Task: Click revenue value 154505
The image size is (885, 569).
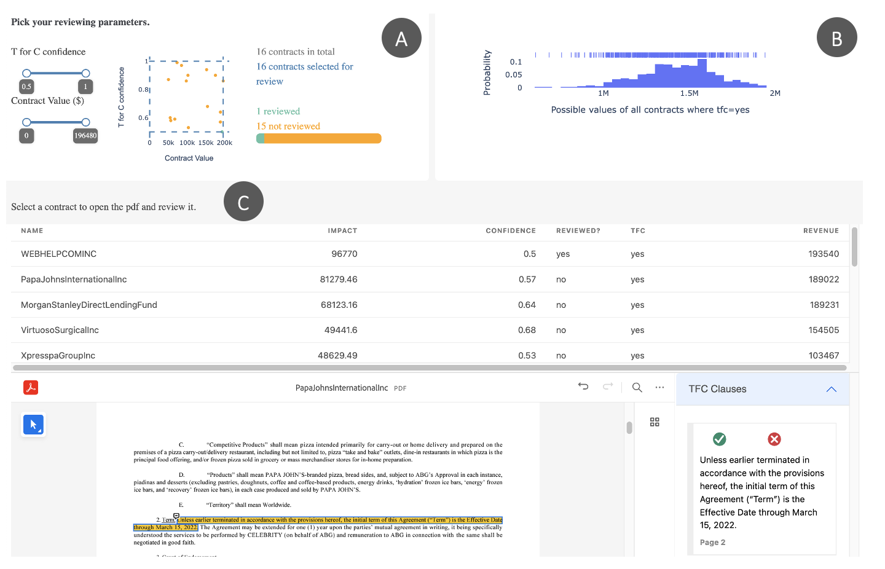Action: 824,330
